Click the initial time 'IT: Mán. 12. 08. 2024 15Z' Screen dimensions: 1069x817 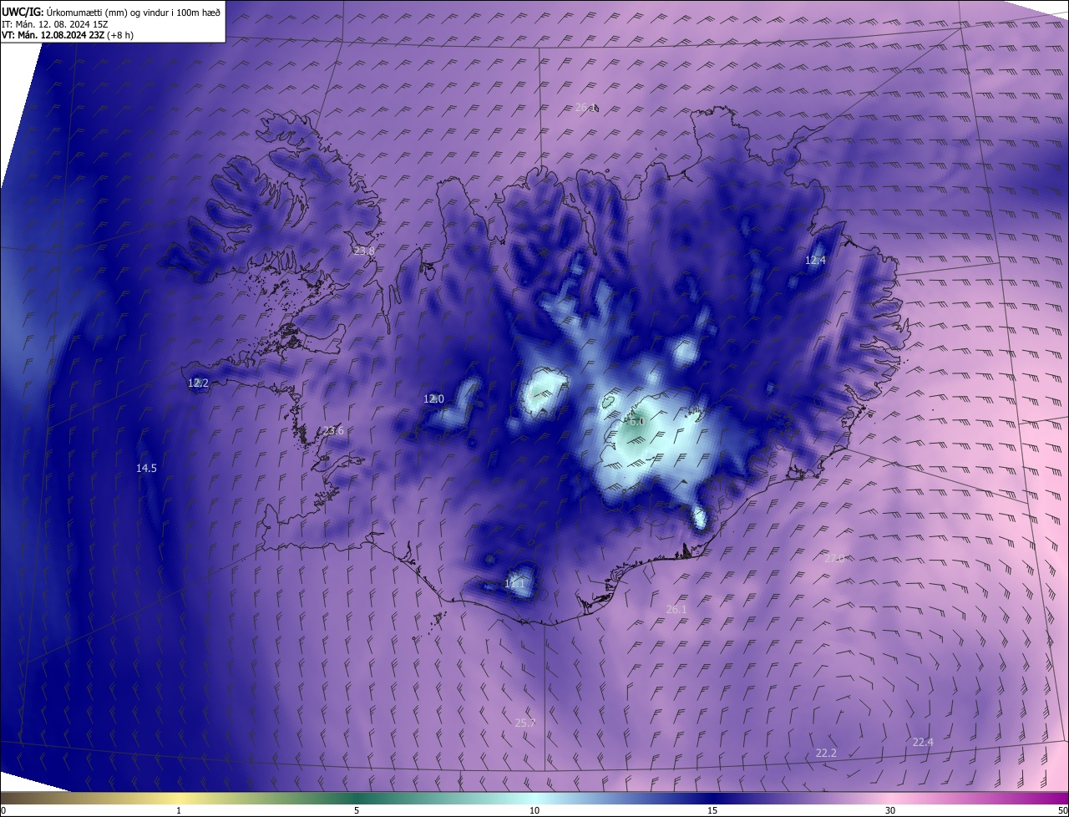coord(56,23)
